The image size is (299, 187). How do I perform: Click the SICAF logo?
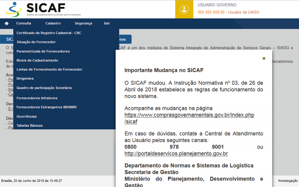(x=43, y=9)
